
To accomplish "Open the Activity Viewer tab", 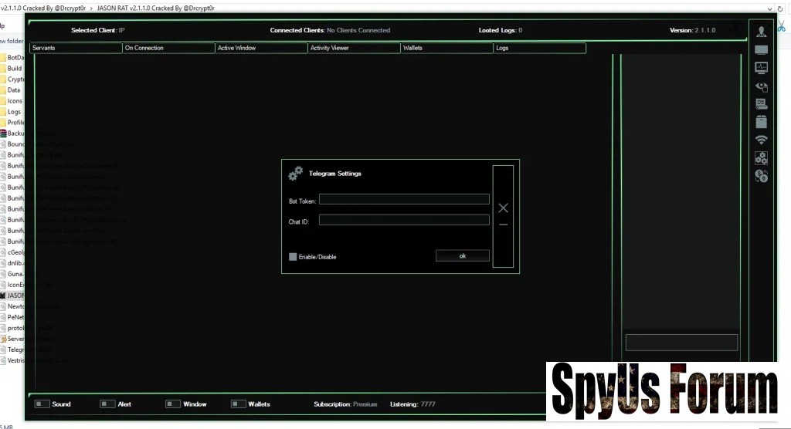I will [354, 48].
